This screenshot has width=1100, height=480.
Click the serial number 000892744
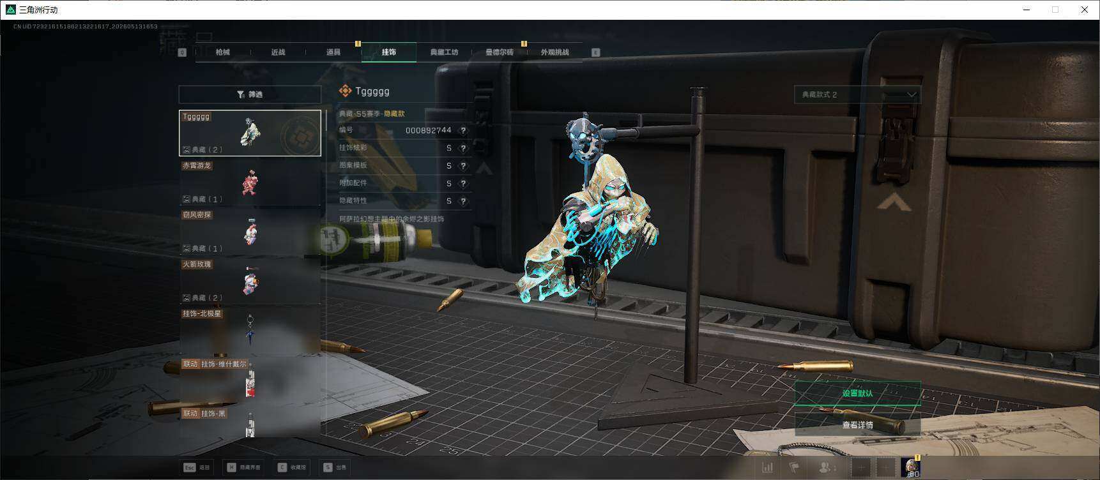429,130
